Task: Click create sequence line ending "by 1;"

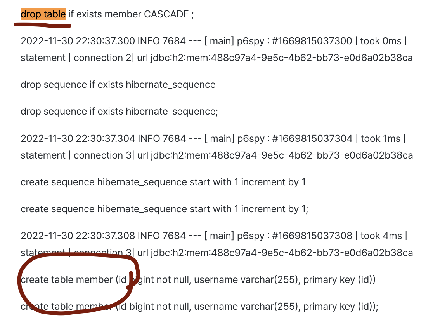Action: point(165,209)
